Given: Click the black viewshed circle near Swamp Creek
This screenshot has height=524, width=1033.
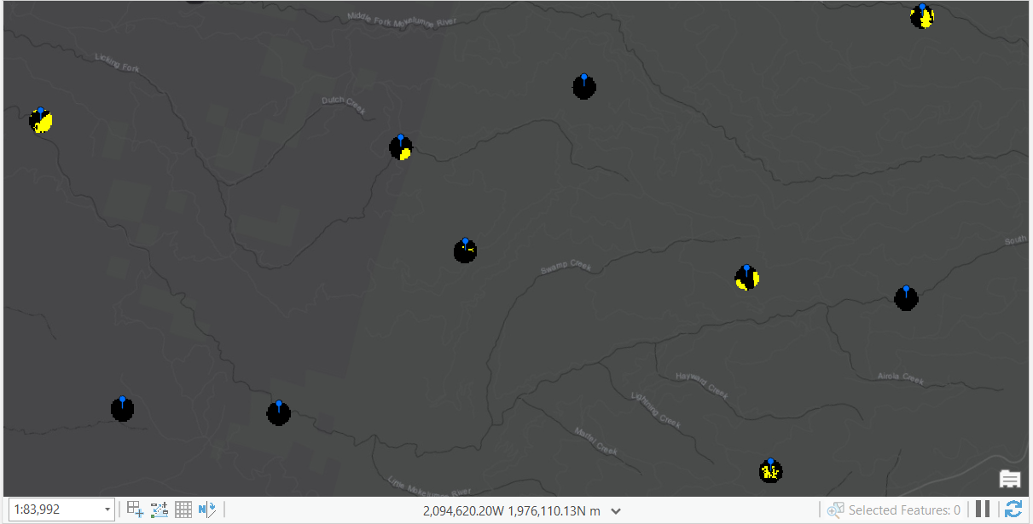Looking at the screenshot, I should tap(465, 250).
